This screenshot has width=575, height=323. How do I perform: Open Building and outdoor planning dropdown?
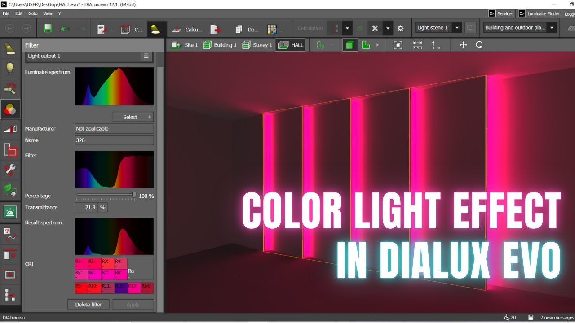point(552,28)
